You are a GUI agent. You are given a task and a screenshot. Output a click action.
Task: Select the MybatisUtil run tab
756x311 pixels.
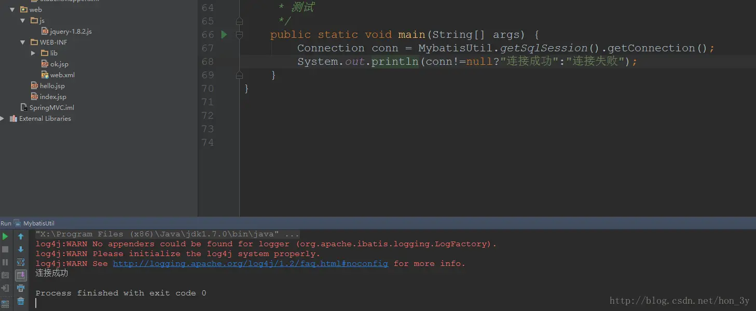coord(34,223)
